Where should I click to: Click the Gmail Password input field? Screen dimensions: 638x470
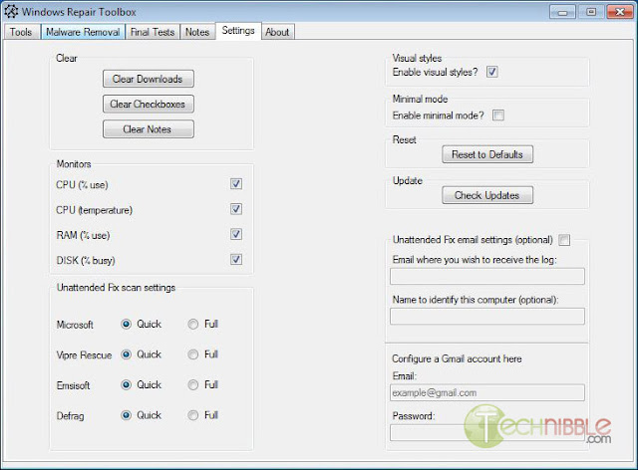click(487, 432)
